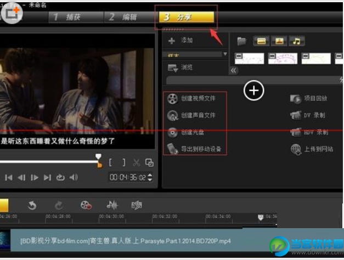
Task: Open the library category dropdown arrow
Action: pos(225,54)
